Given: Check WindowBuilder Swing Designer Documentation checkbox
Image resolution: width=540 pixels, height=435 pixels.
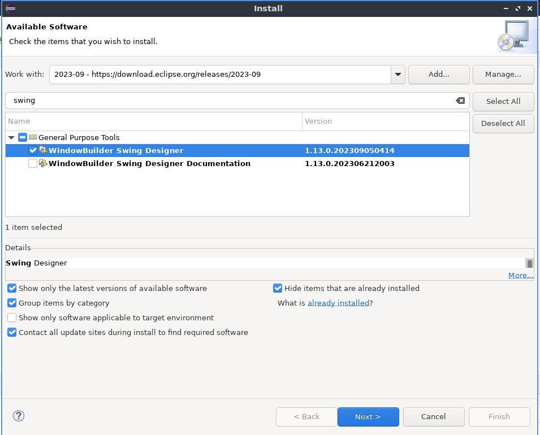Looking at the screenshot, I should click(33, 163).
